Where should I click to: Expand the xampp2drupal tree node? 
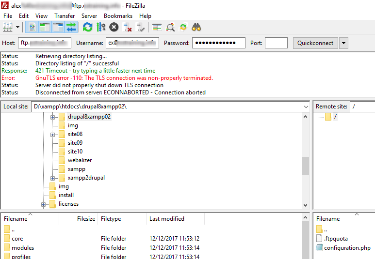(52, 178)
